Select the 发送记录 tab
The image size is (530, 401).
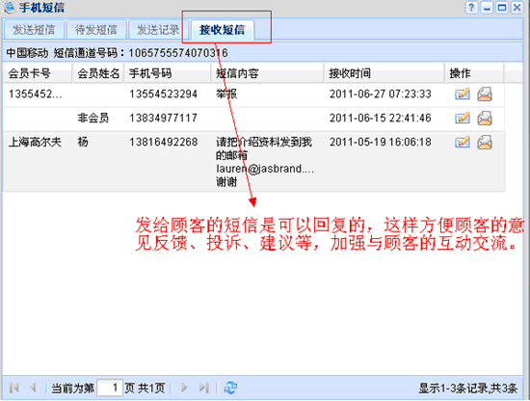point(158,30)
